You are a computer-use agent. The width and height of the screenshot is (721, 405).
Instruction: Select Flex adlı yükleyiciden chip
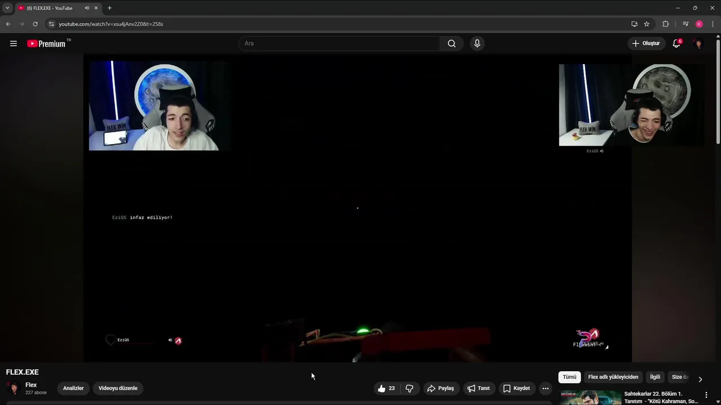coord(613,377)
